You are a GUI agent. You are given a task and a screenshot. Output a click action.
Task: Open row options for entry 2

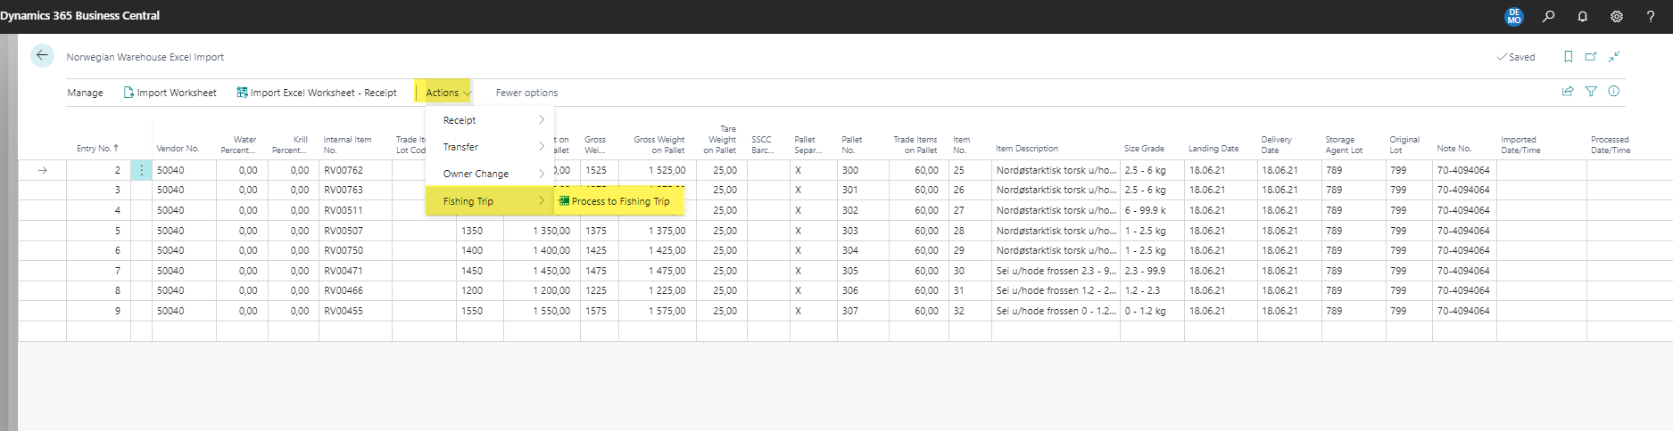[x=141, y=170]
